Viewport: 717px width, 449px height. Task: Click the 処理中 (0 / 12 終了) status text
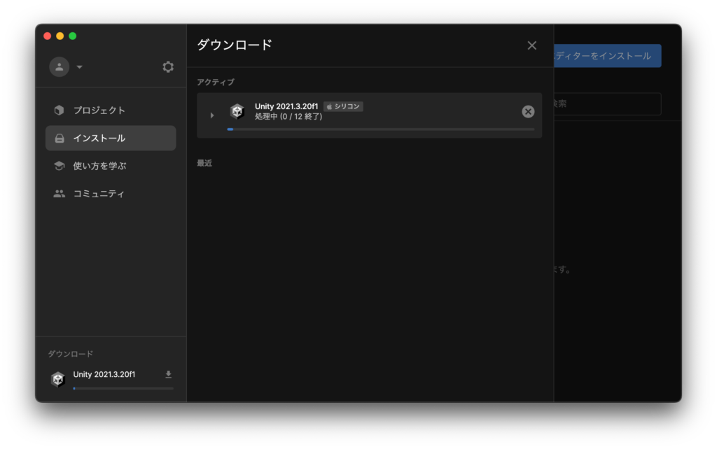pyautogui.click(x=288, y=117)
